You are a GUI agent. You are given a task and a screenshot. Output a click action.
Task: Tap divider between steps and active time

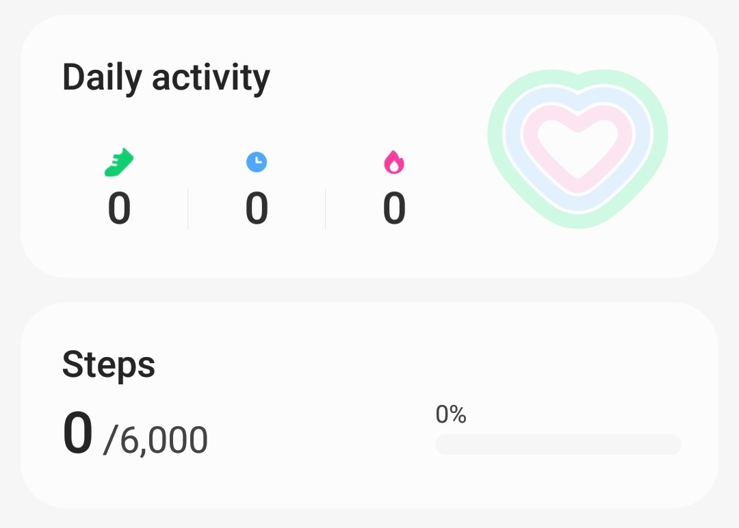tap(187, 209)
